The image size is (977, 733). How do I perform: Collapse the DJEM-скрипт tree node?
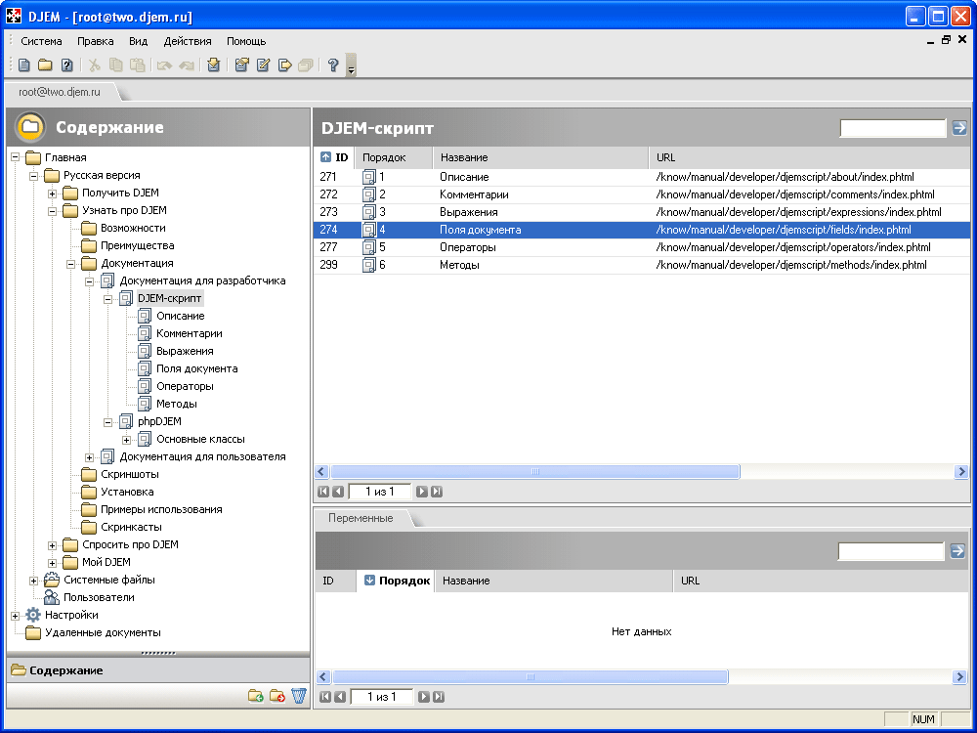coord(107,299)
